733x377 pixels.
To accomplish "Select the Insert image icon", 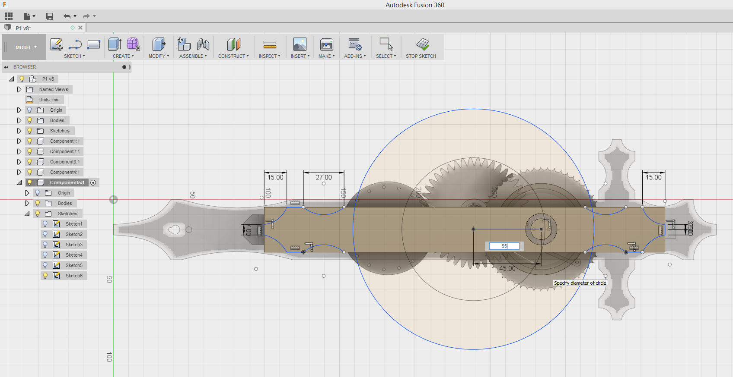I will pos(300,44).
